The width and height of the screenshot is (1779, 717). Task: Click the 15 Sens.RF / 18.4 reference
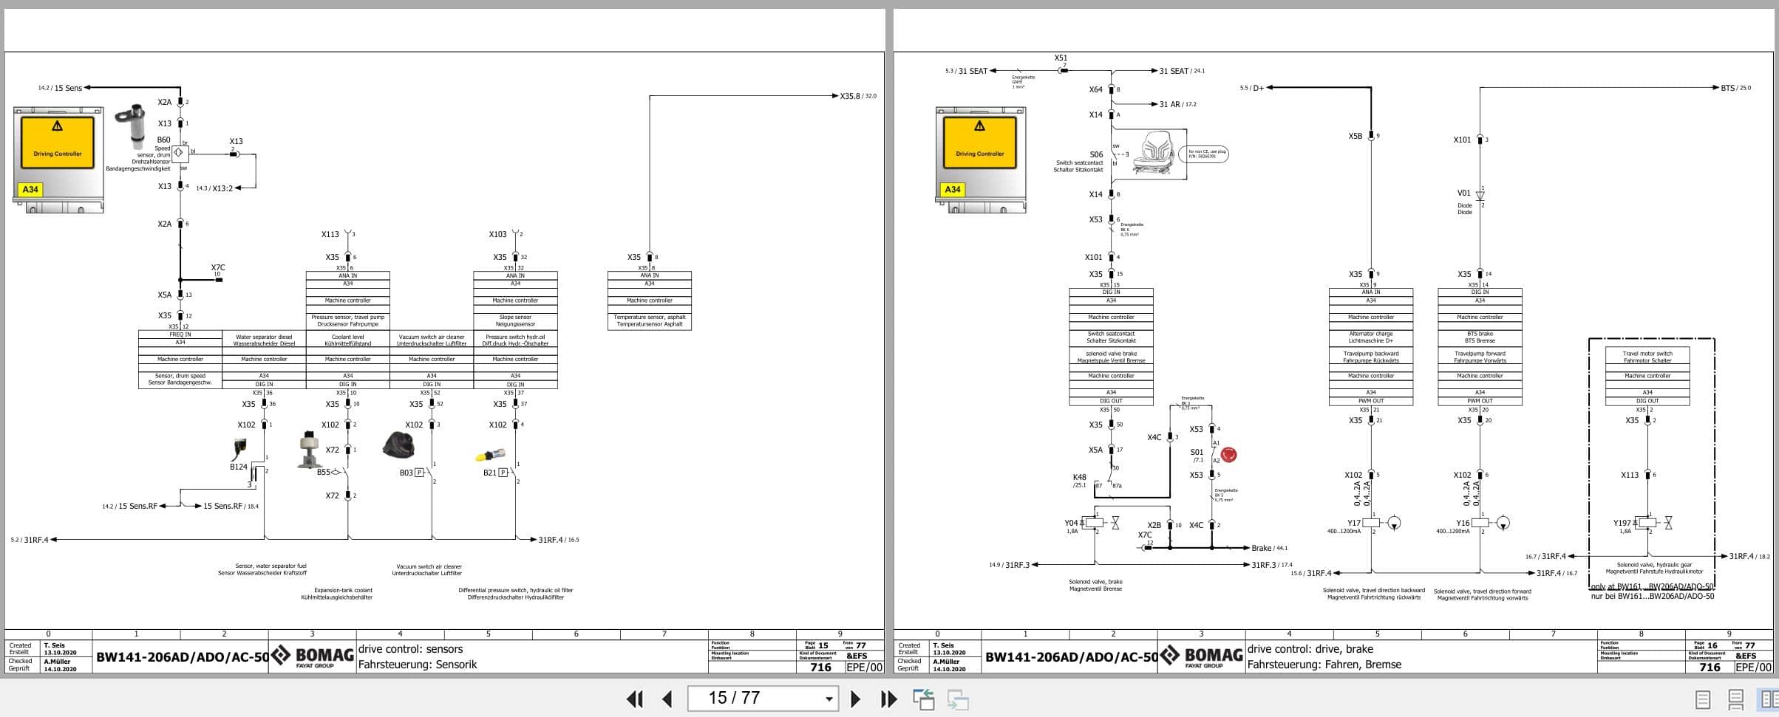tap(231, 506)
